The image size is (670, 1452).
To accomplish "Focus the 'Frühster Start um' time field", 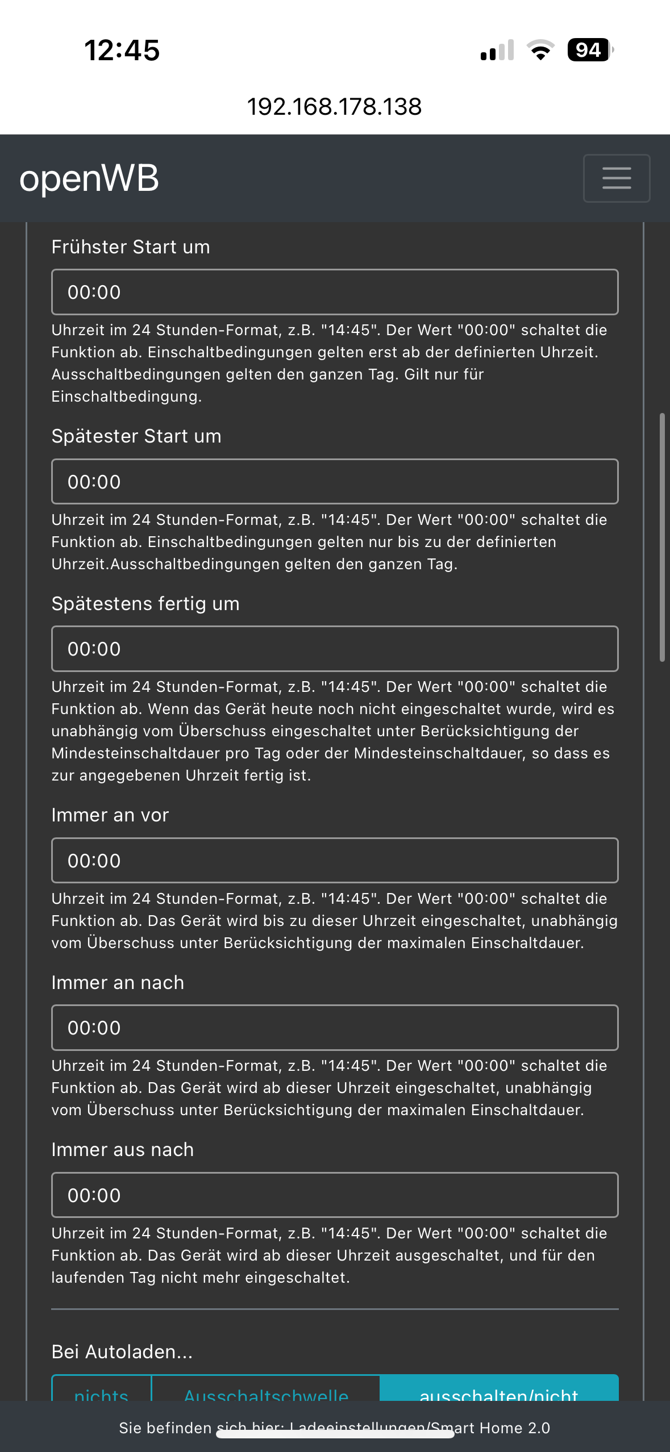I will (335, 292).
